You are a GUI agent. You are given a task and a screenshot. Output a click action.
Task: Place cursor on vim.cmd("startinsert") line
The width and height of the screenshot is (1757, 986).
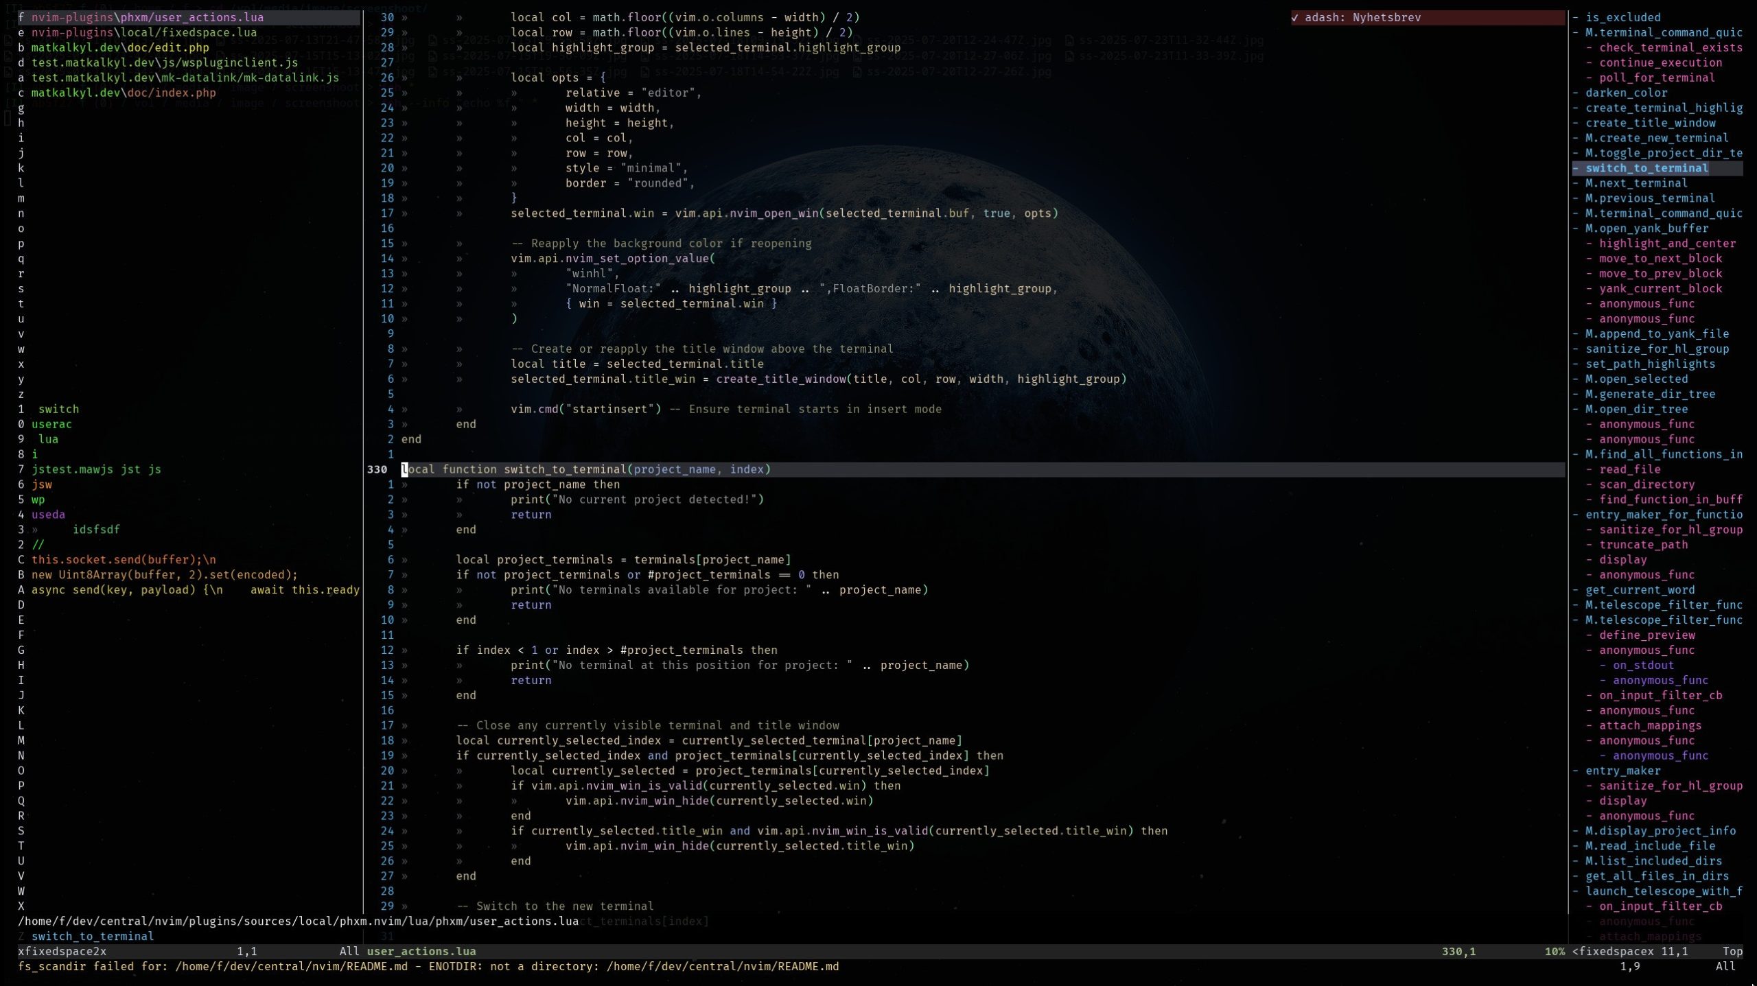point(725,410)
